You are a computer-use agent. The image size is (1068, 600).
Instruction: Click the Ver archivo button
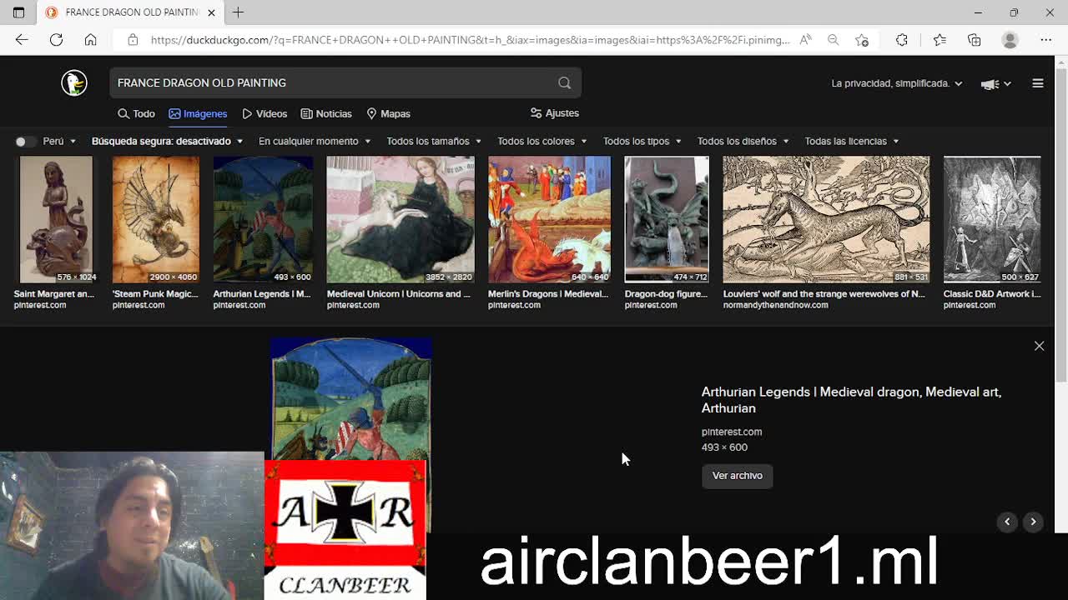(x=738, y=476)
